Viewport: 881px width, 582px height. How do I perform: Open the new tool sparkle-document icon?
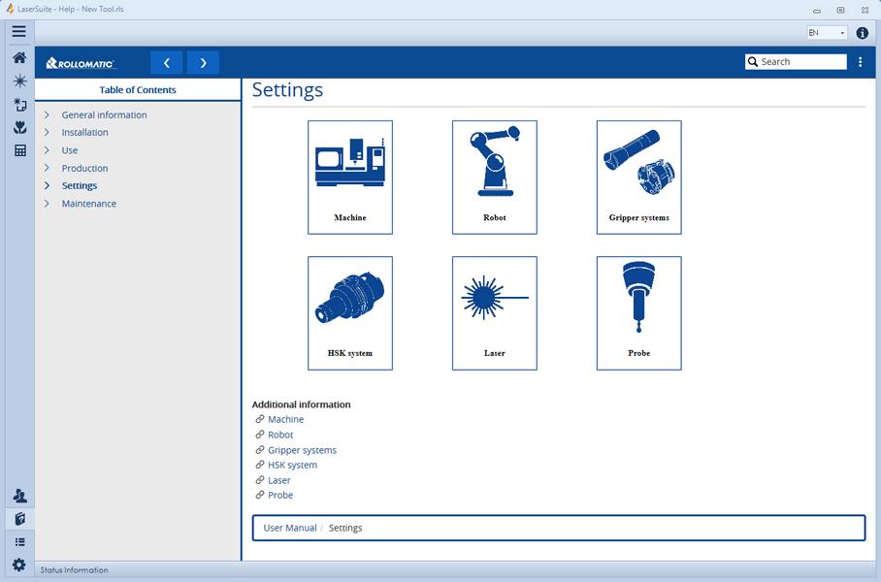(x=19, y=105)
